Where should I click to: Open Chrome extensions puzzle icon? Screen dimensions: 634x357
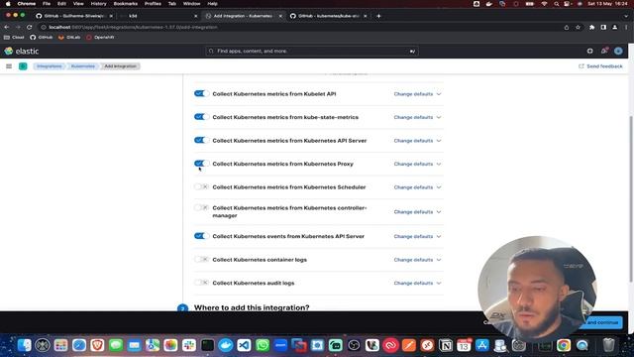(592, 27)
